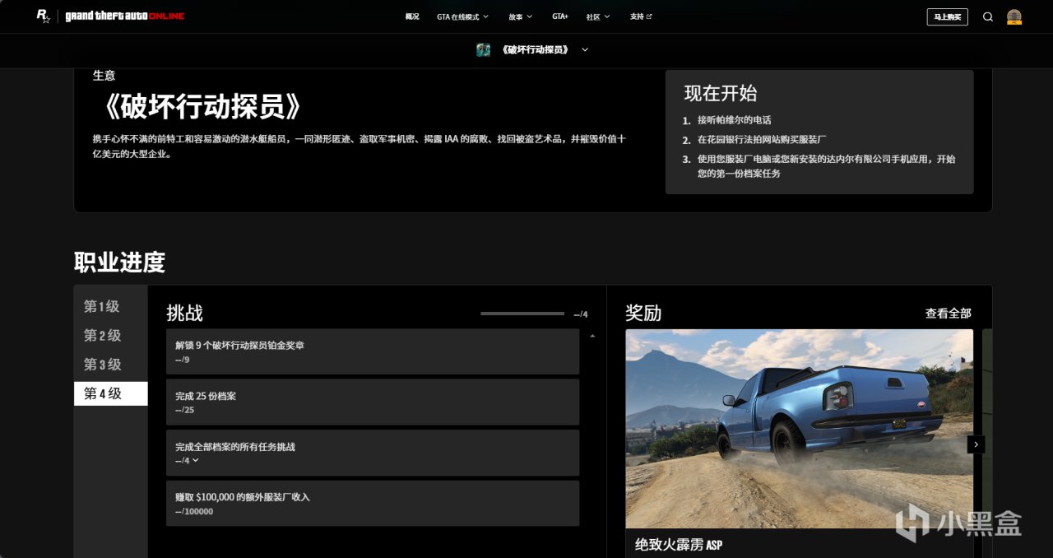
Task: Click the 绝致火霹雳 ASP reward title
Action: coord(679,545)
